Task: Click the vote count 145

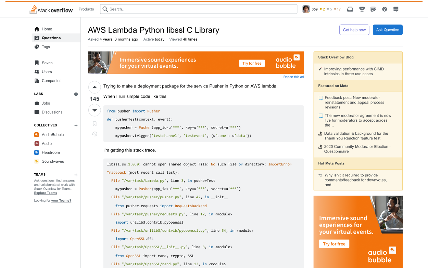Action: 95,99
